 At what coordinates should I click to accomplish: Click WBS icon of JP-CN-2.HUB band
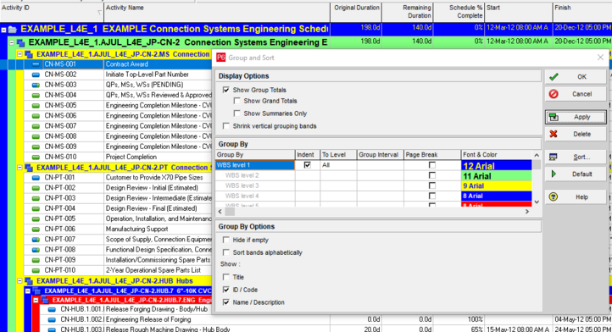tap(29, 281)
